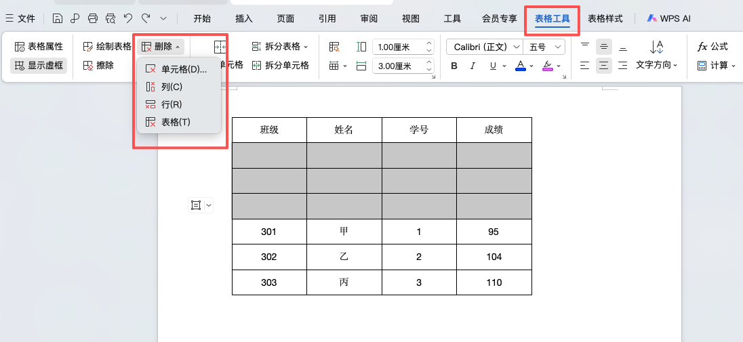The width and height of the screenshot is (743, 342).
Task: Click the export to PDF icon
Action: 75,18
